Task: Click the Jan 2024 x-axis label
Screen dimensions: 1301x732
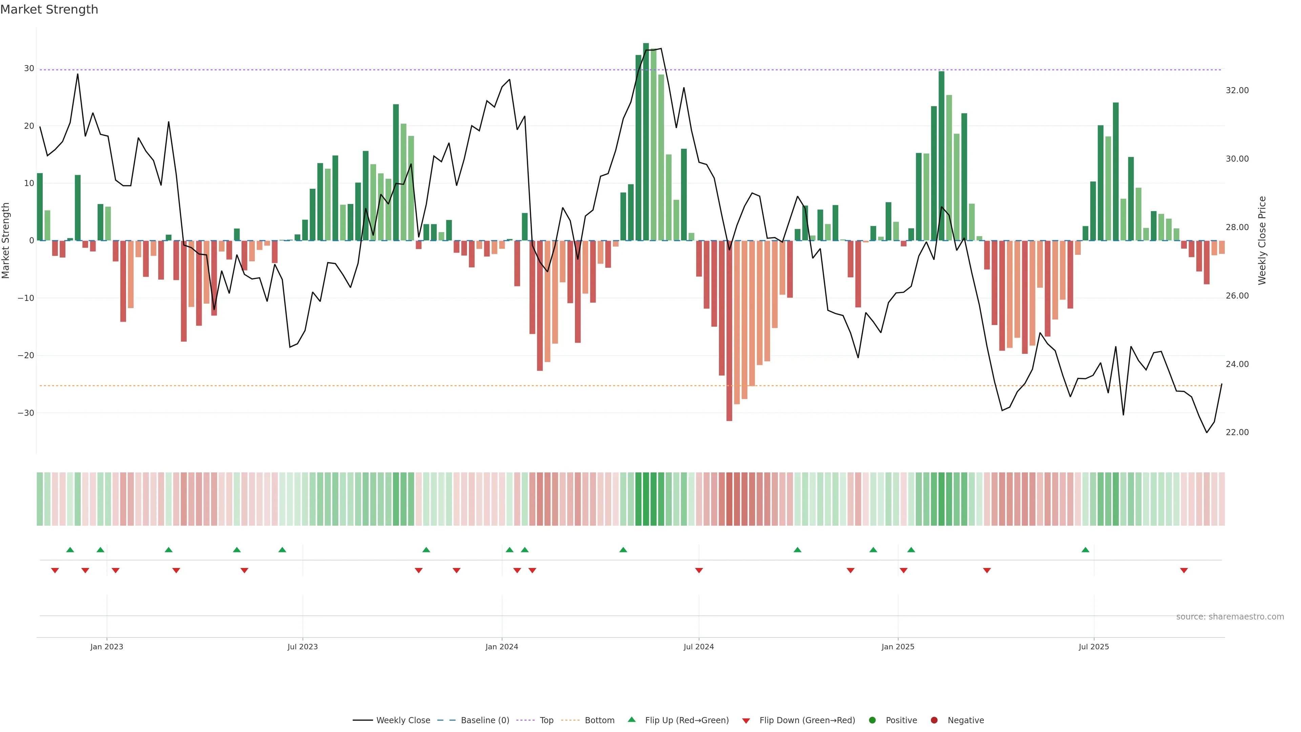Action: 501,647
